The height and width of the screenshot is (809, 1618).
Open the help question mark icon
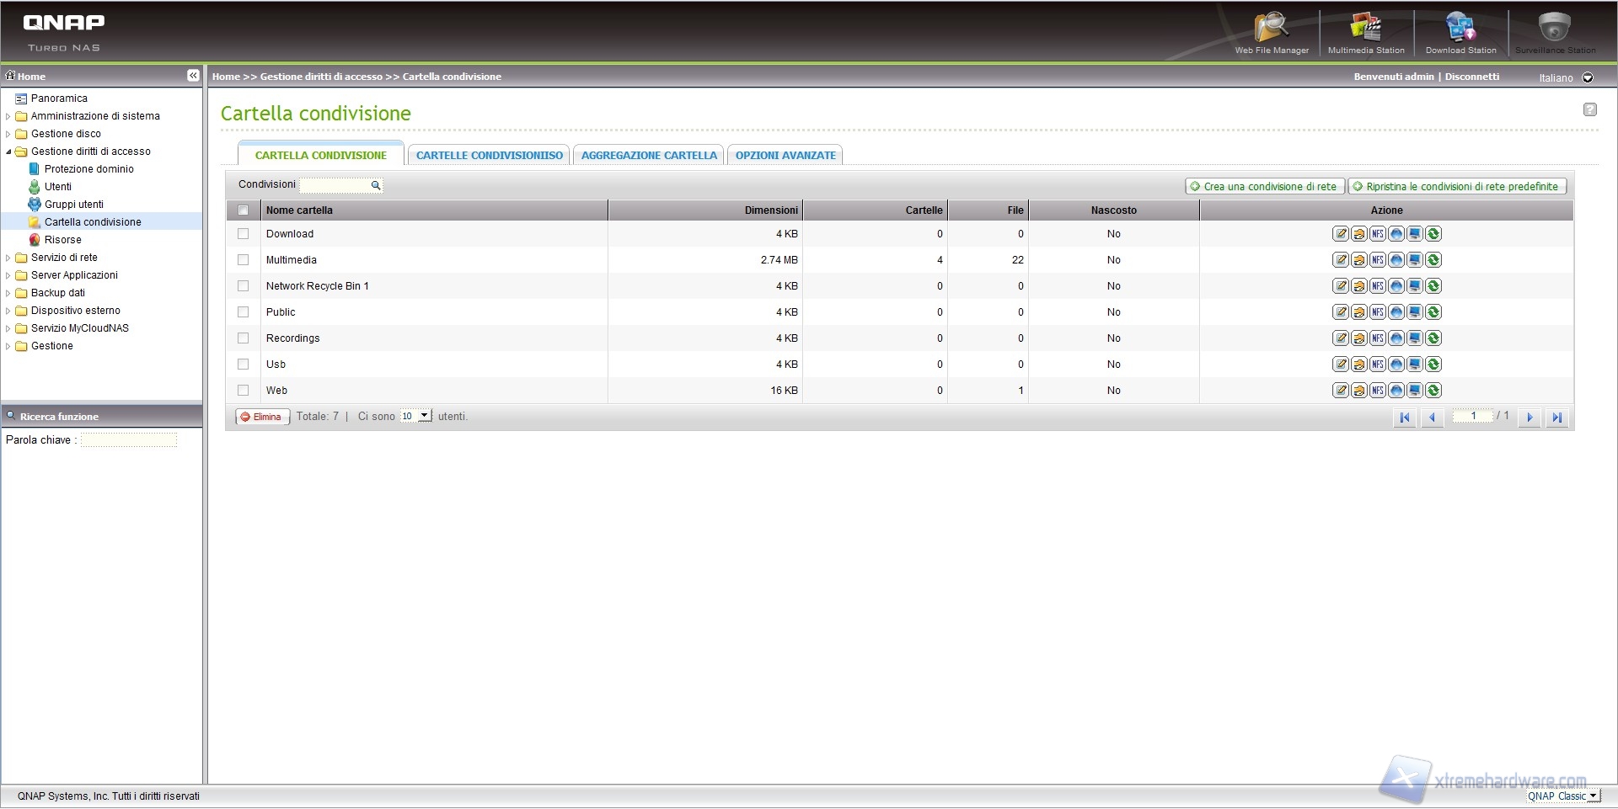pos(1589,109)
